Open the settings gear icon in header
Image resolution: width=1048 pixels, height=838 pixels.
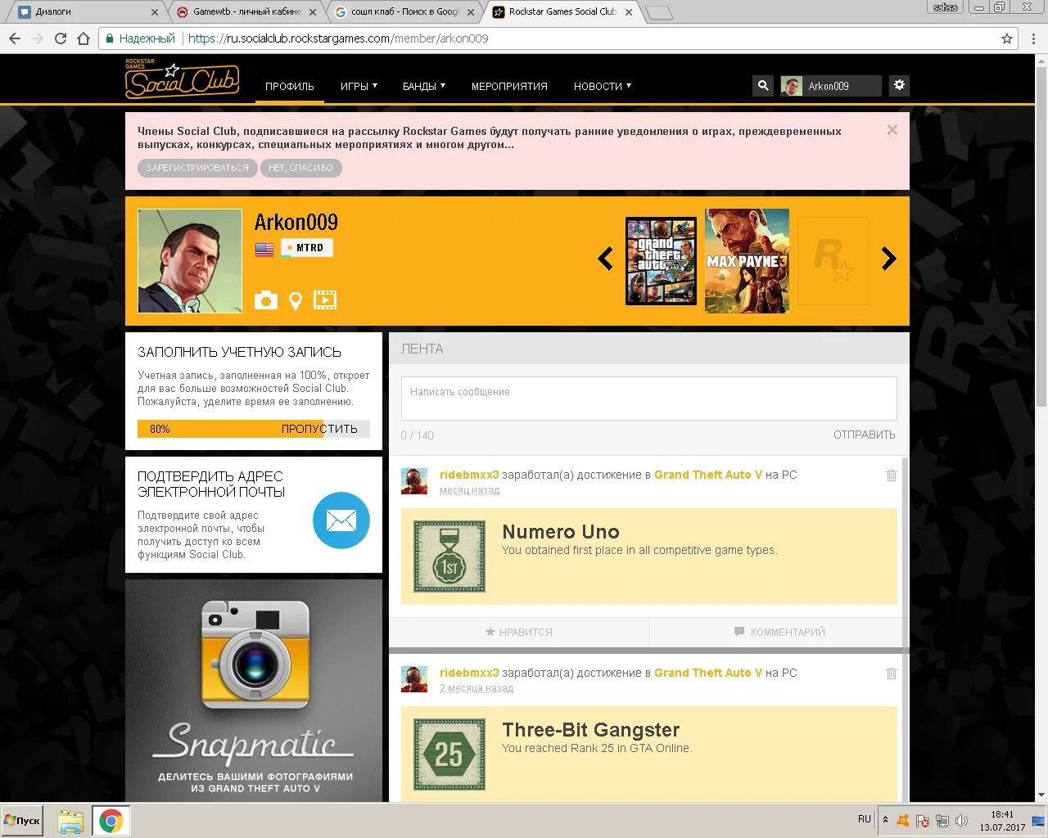(899, 85)
